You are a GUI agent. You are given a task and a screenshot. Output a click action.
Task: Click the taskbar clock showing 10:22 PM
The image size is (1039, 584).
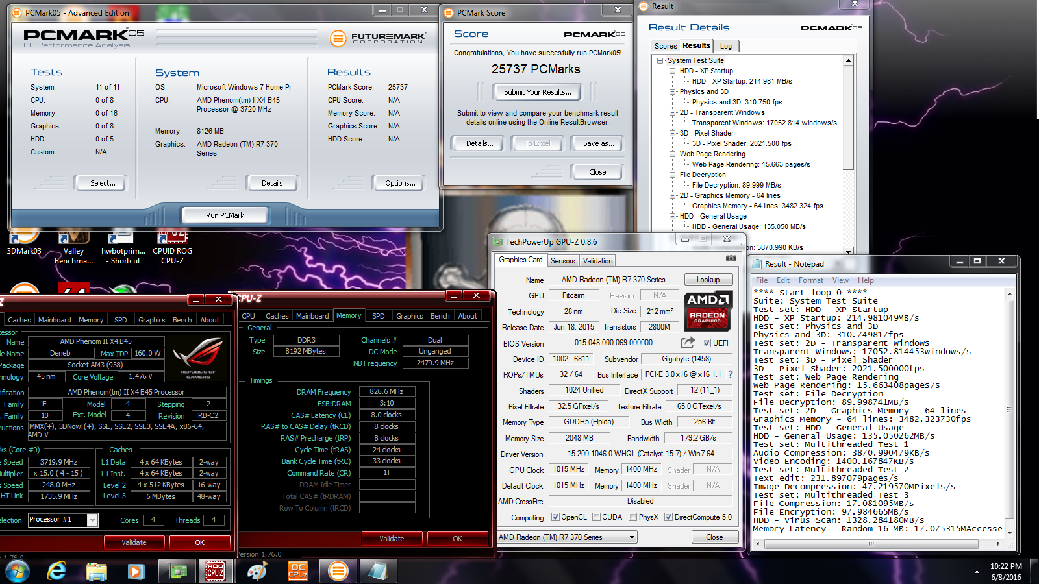1006,571
